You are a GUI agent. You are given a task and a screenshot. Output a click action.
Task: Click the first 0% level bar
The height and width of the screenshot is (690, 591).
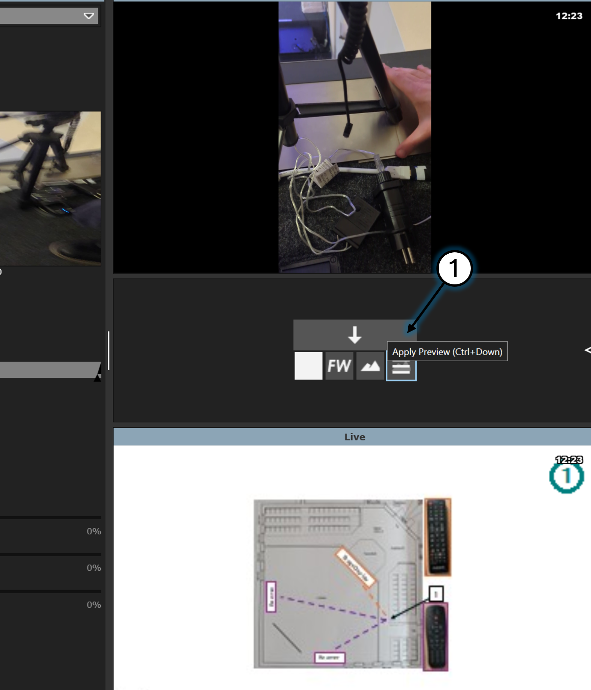point(50,518)
